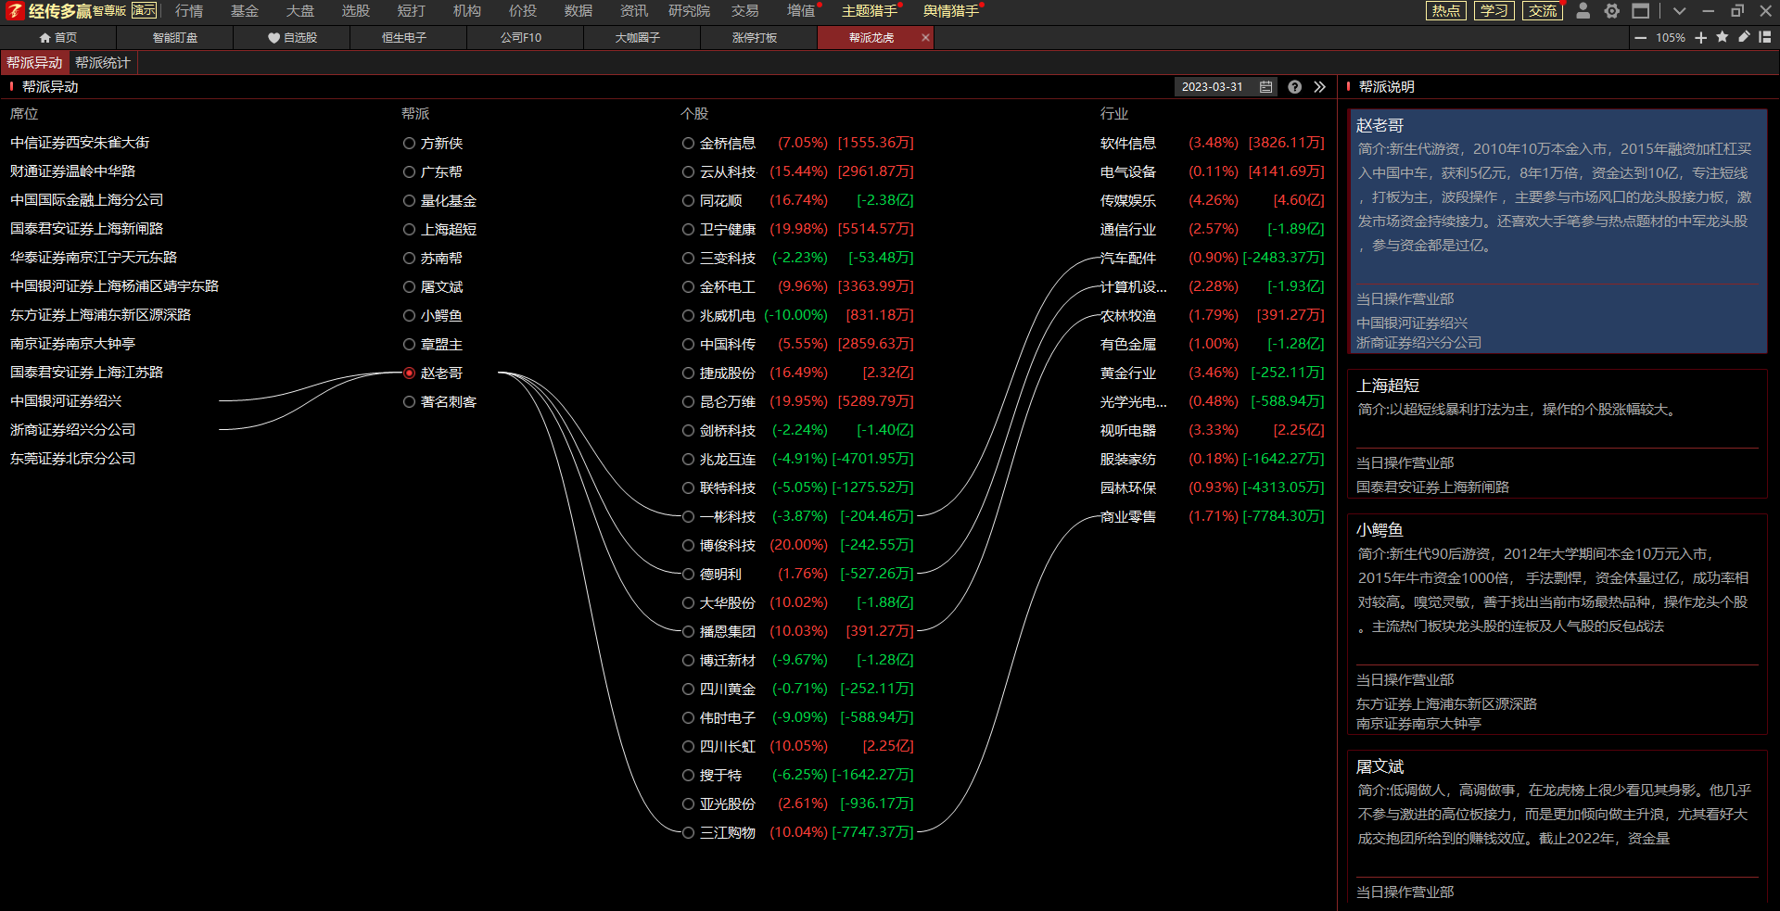Select the 德明利 stock radio
The height and width of the screenshot is (911, 1780).
click(688, 574)
